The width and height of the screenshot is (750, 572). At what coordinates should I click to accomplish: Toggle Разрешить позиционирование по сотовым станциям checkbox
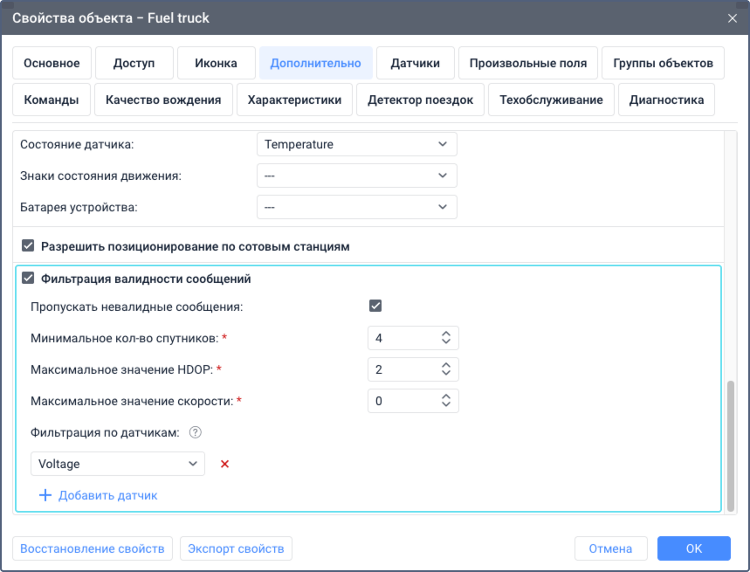pyautogui.click(x=28, y=246)
